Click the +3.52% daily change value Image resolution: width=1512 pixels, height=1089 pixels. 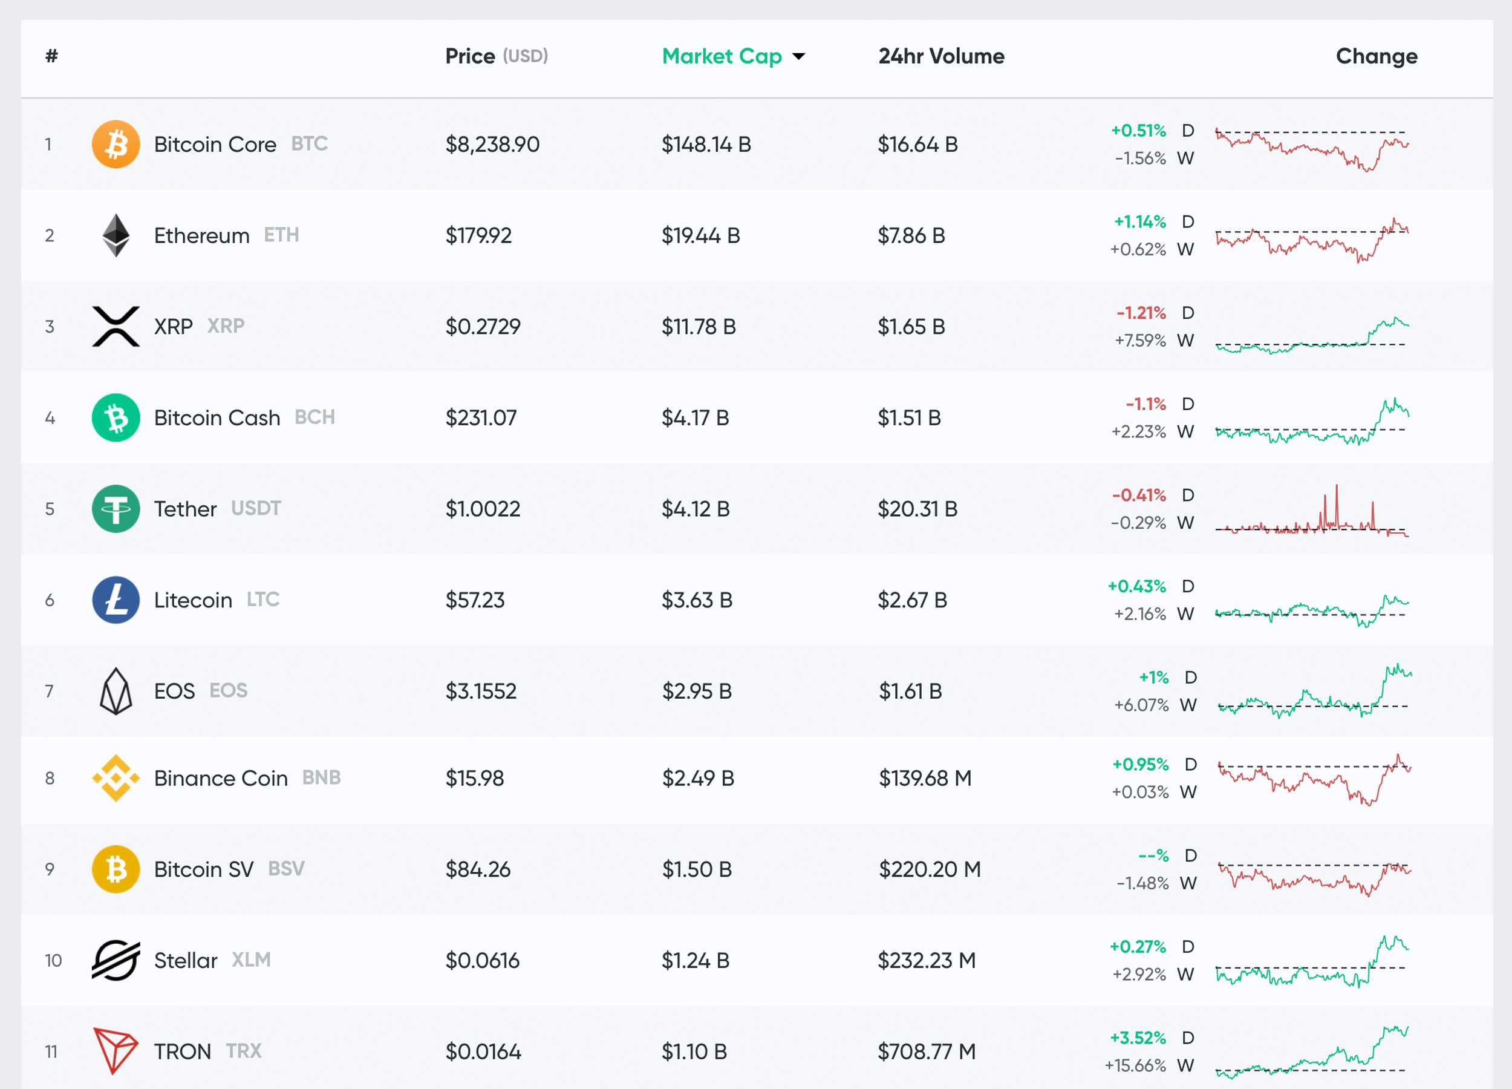tap(1138, 1038)
